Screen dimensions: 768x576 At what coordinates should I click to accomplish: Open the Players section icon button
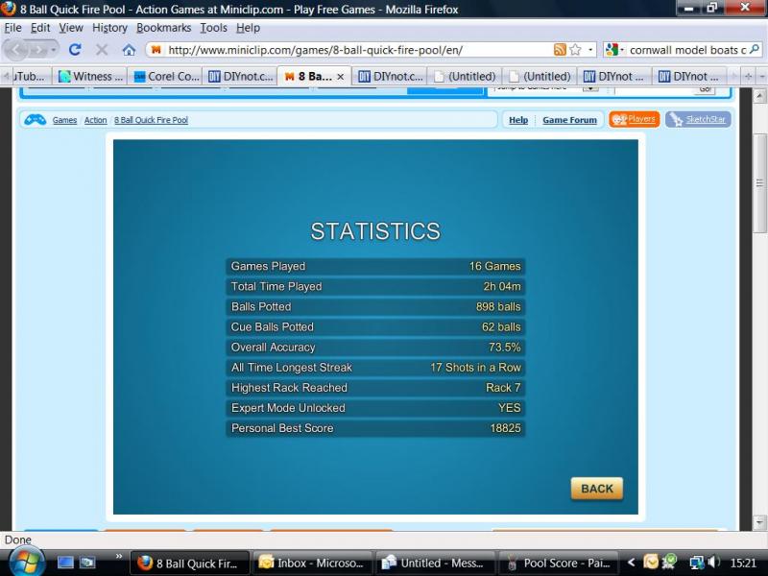click(634, 120)
